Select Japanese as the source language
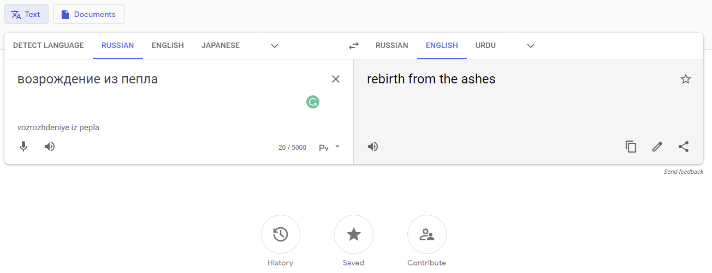The image size is (712, 273). 221,46
